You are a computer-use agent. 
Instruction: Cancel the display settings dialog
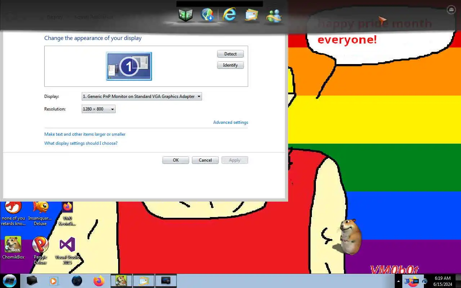click(205, 160)
